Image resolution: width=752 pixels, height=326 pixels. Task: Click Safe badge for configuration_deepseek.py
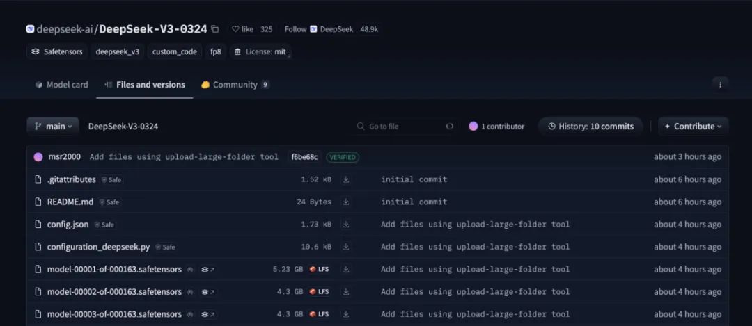click(166, 247)
